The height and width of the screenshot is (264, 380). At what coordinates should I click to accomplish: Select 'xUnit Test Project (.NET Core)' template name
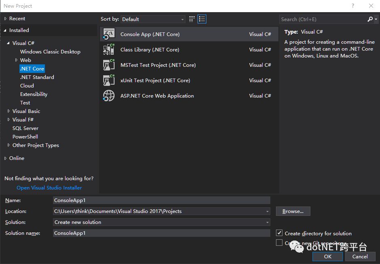(x=155, y=80)
